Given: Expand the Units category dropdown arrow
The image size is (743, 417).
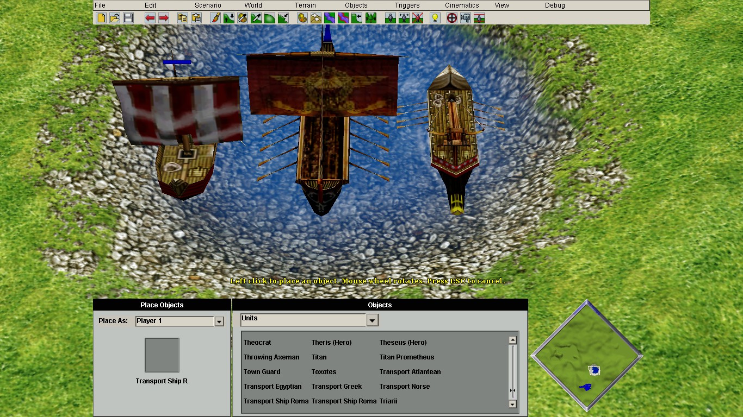Looking at the screenshot, I should click(x=372, y=320).
